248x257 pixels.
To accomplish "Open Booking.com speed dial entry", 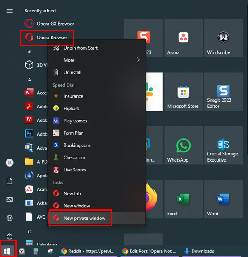I will click(97, 145).
